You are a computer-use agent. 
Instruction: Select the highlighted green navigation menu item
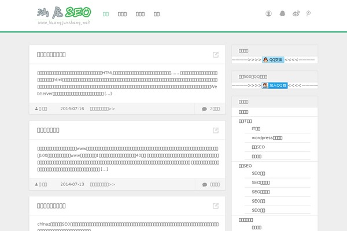pos(106,14)
